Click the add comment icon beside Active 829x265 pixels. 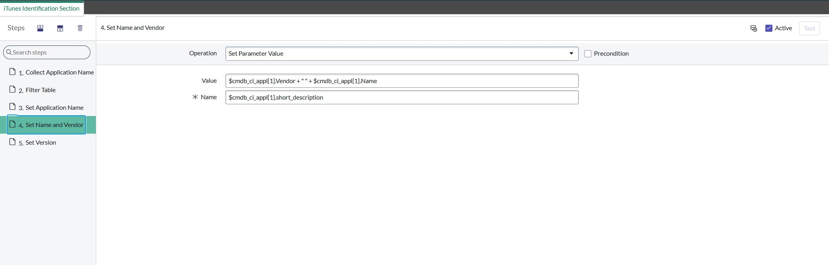click(x=754, y=28)
